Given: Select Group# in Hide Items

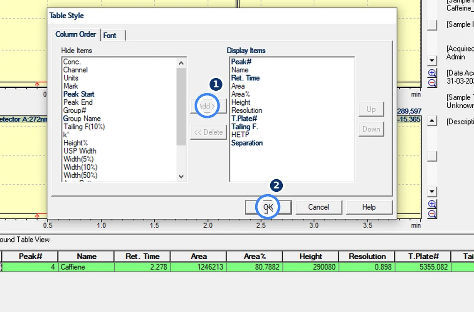Looking at the screenshot, I should tap(75, 111).
